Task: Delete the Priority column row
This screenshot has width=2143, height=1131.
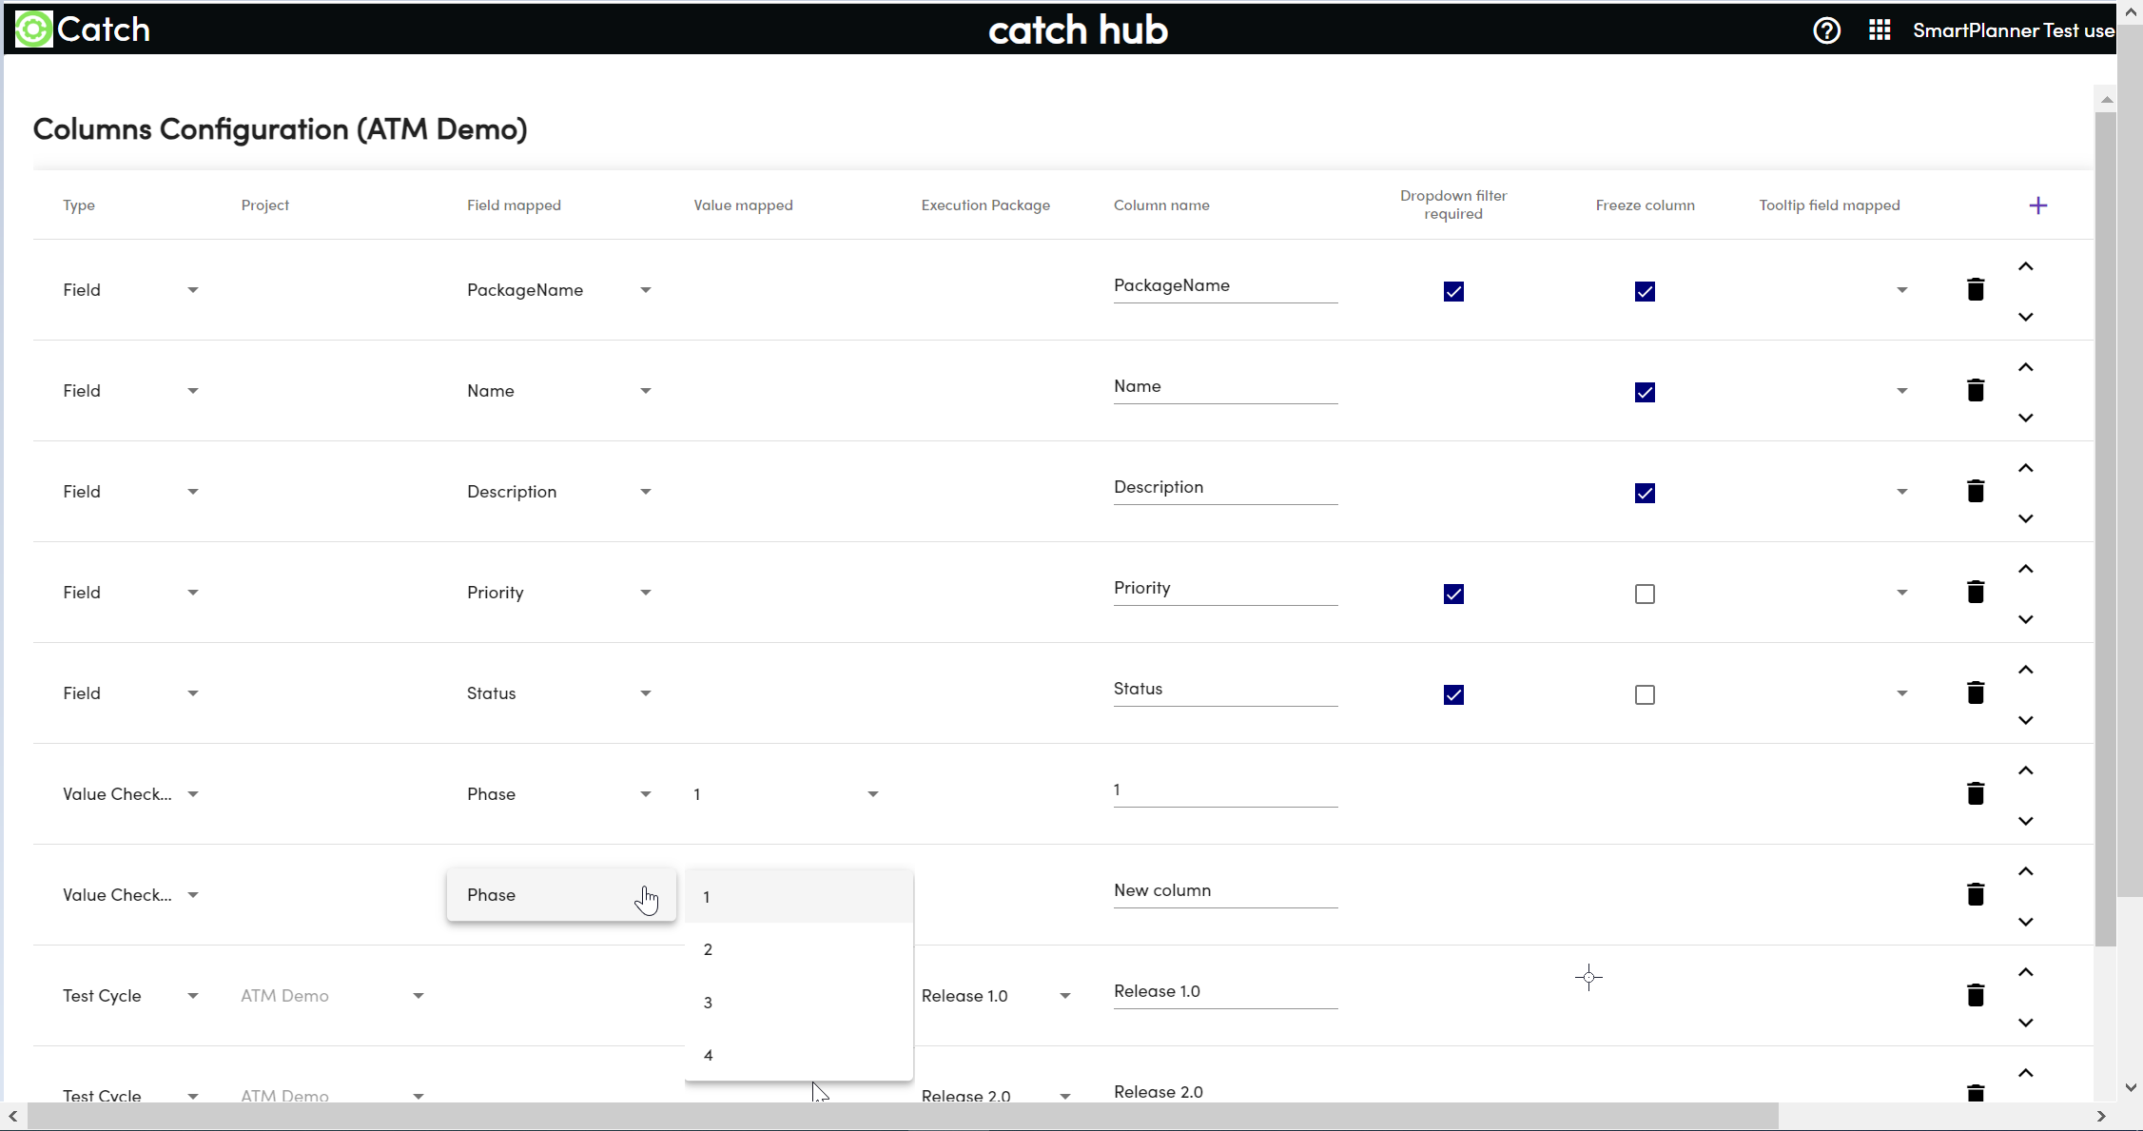Action: pyautogui.click(x=1976, y=592)
